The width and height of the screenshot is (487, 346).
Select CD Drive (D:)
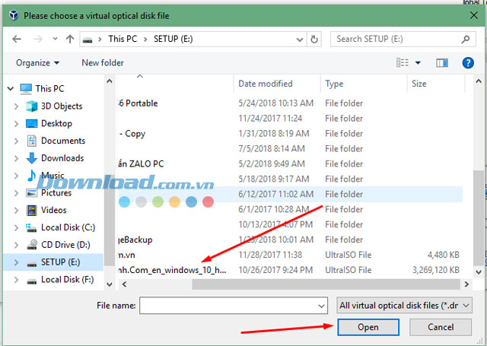pyautogui.click(x=65, y=245)
